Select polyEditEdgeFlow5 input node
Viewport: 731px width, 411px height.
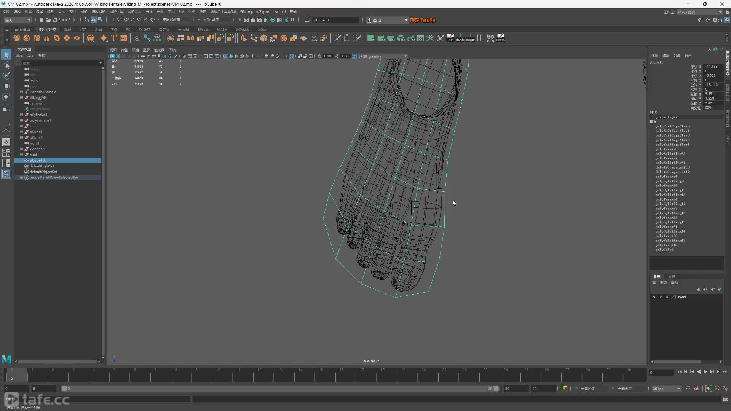(x=672, y=126)
